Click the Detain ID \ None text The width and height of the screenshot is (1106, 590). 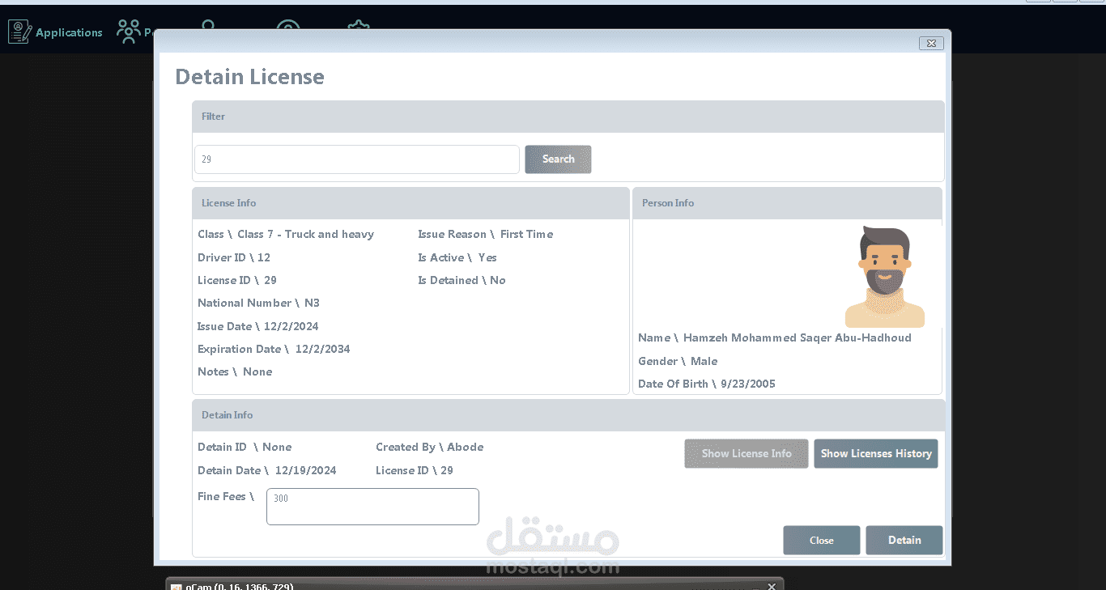click(x=245, y=448)
